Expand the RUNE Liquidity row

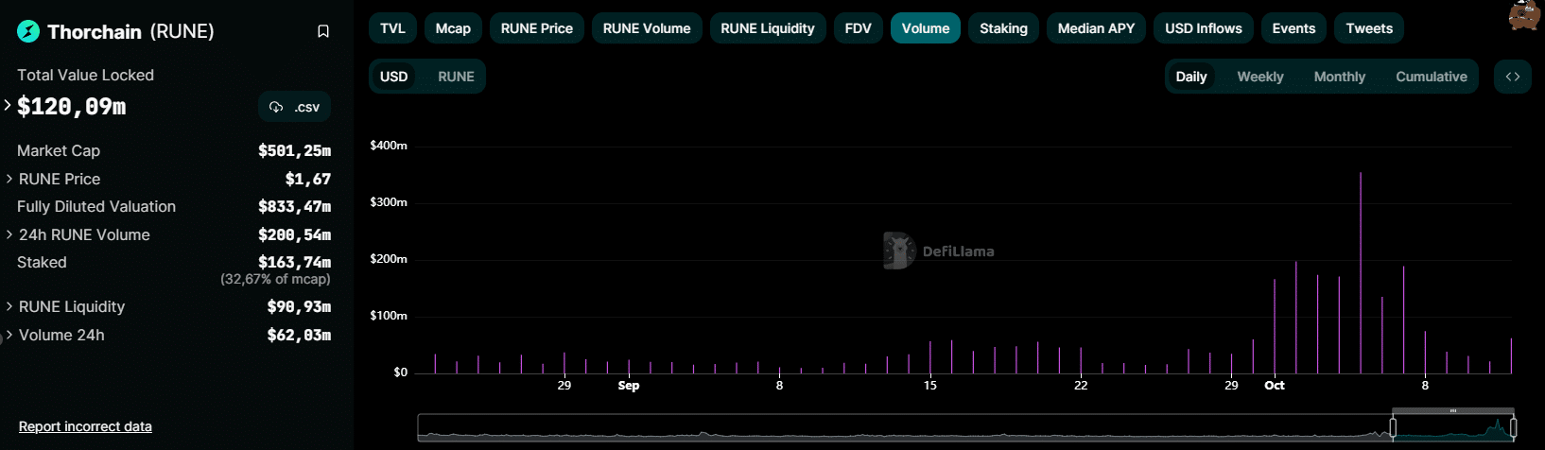coord(9,306)
